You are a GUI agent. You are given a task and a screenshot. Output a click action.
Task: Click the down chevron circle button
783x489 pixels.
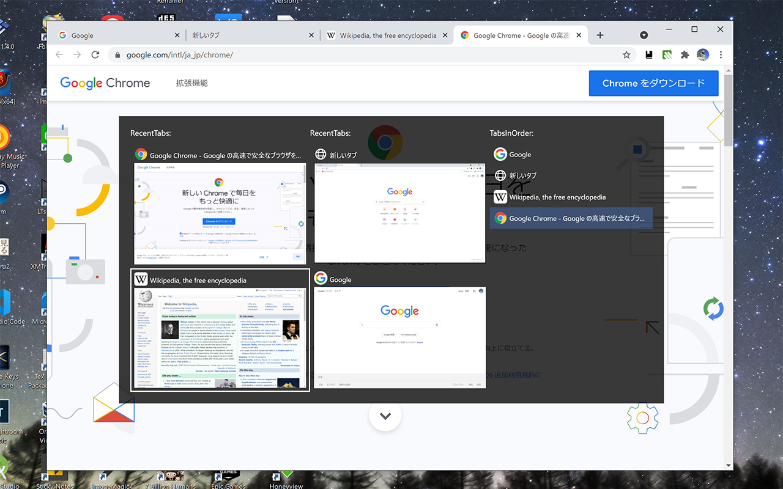pyautogui.click(x=385, y=416)
